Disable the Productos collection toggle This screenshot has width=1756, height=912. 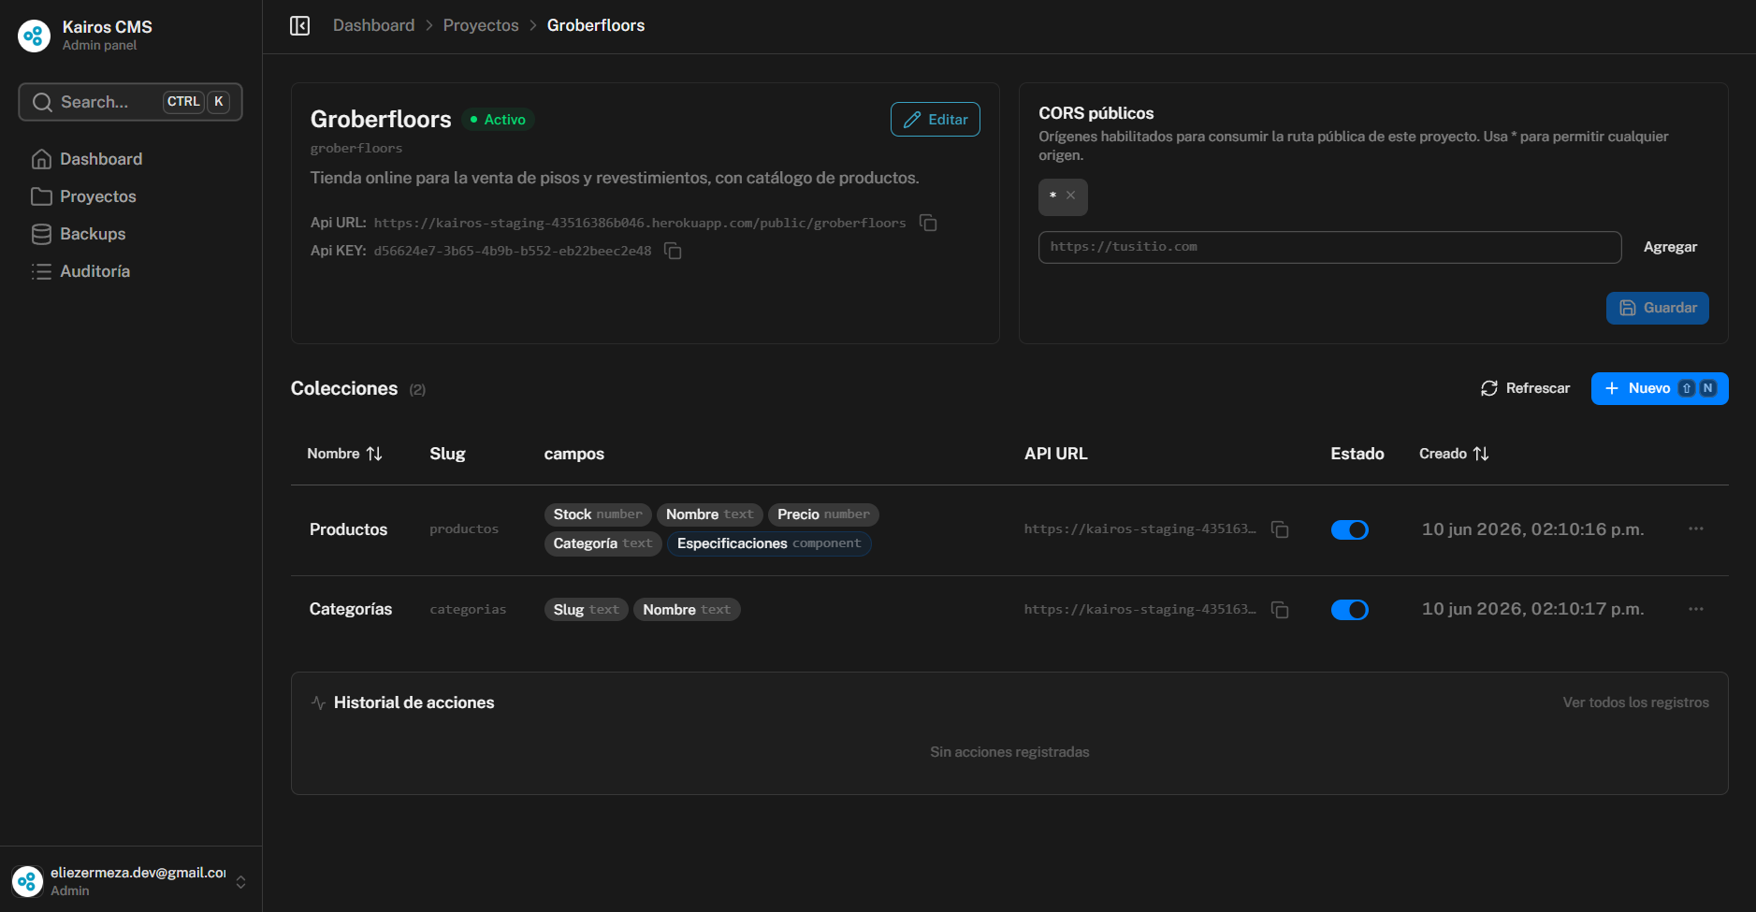[x=1349, y=530]
